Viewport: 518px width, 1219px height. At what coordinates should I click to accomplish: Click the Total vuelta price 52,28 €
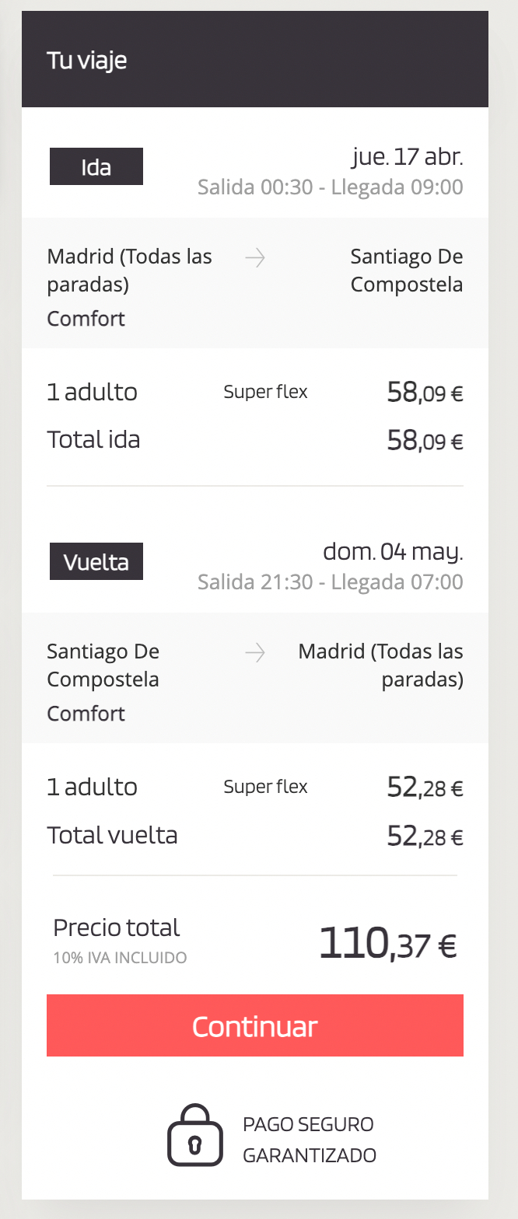425,836
